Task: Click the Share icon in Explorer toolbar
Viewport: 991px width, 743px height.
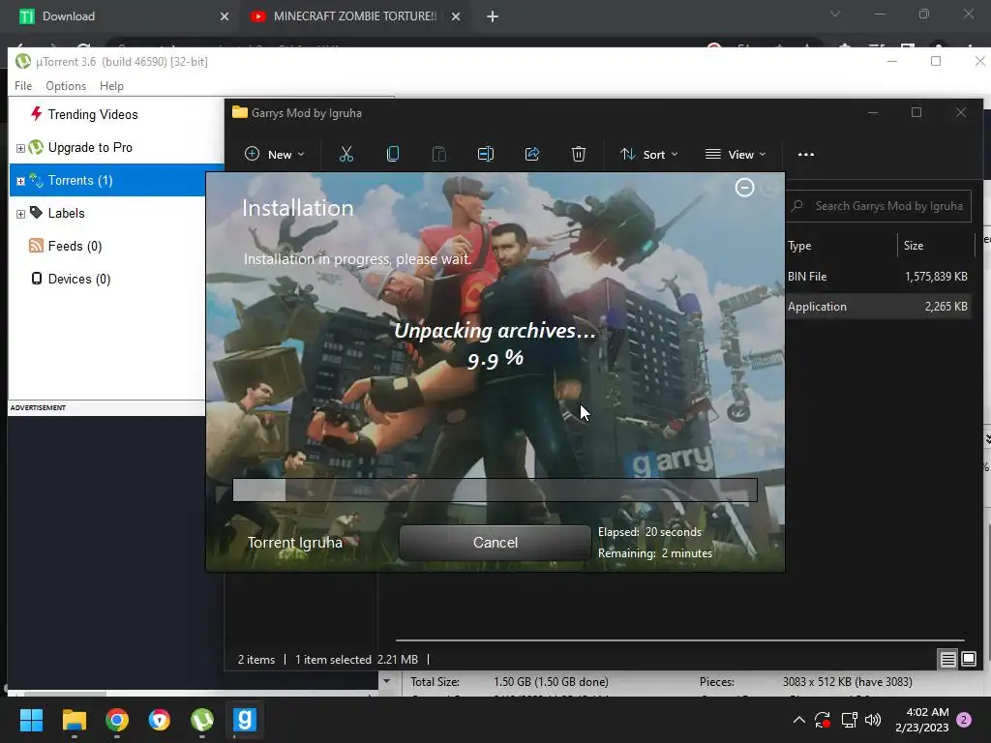Action: coord(532,154)
